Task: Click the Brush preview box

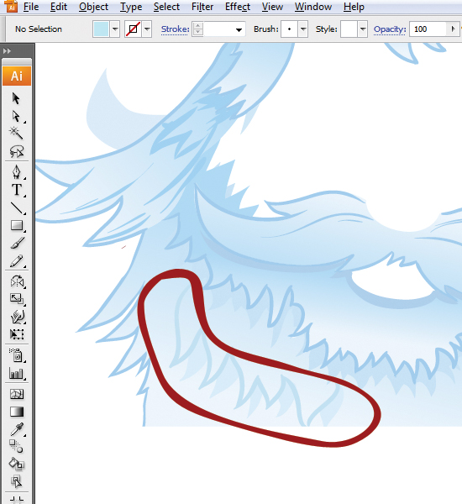Action: click(289, 29)
